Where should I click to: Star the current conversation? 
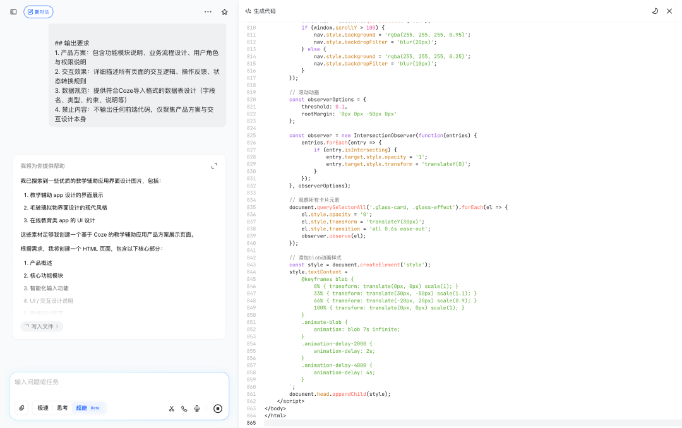click(x=224, y=11)
